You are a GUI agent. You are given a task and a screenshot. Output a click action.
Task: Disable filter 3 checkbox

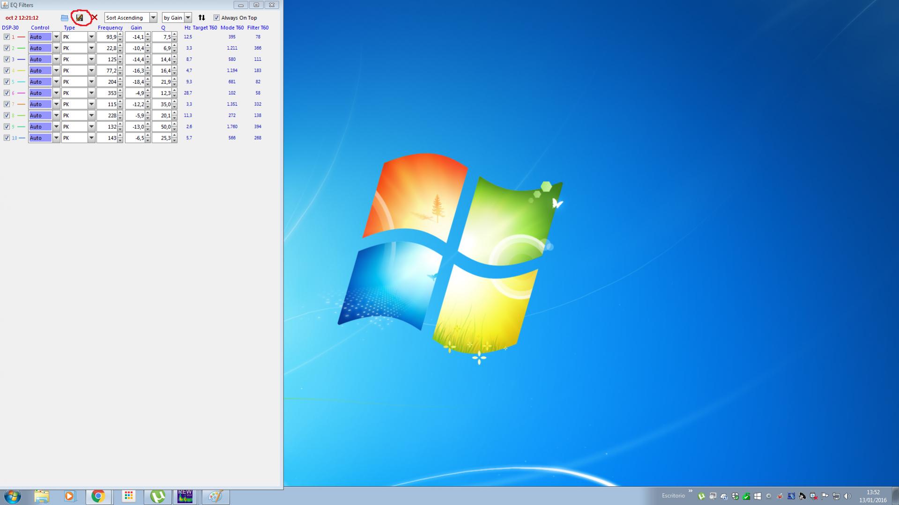click(7, 59)
